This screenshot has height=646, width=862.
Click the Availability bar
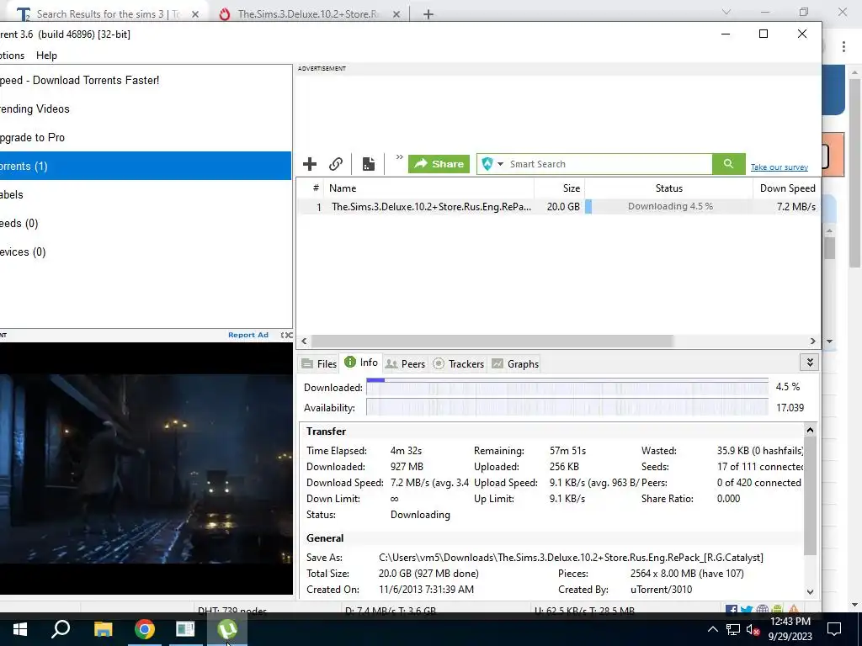(567, 408)
